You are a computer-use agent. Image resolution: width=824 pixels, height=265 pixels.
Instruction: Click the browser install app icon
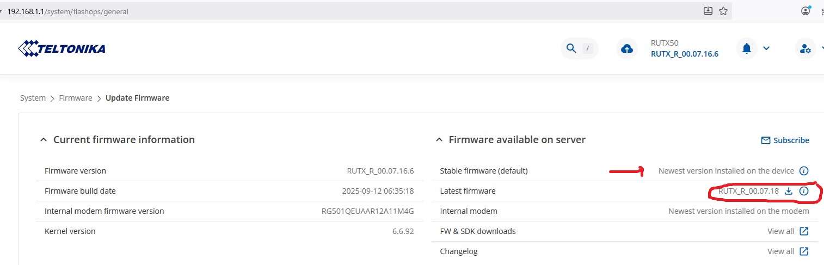click(x=708, y=11)
